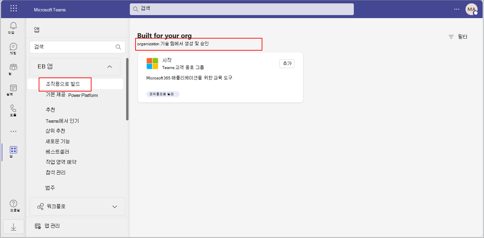The height and width of the screenshot is (238, 484).
Task: Click the top Teams 검색 search bar
Action: pos(241,9)
